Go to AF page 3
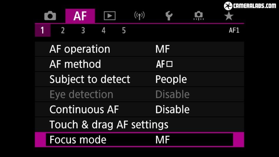279x157 pixels. 83,30
